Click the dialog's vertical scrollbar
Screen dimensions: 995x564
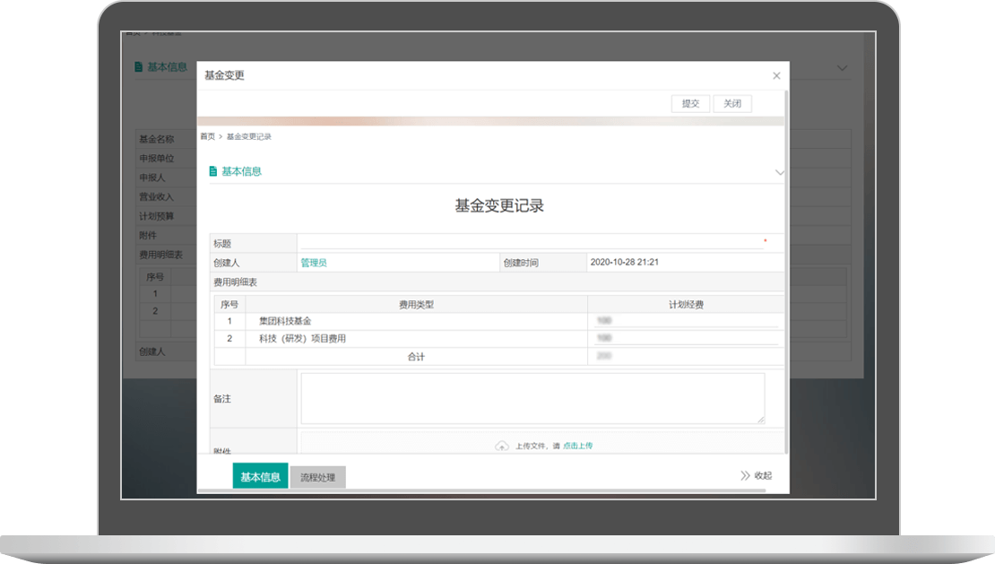tap(786, 269)
